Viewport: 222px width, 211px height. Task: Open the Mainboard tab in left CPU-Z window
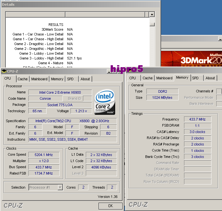(39, 79)
